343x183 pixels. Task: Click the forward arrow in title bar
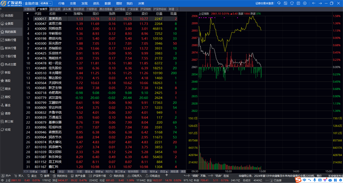click(x=320, y=3)
